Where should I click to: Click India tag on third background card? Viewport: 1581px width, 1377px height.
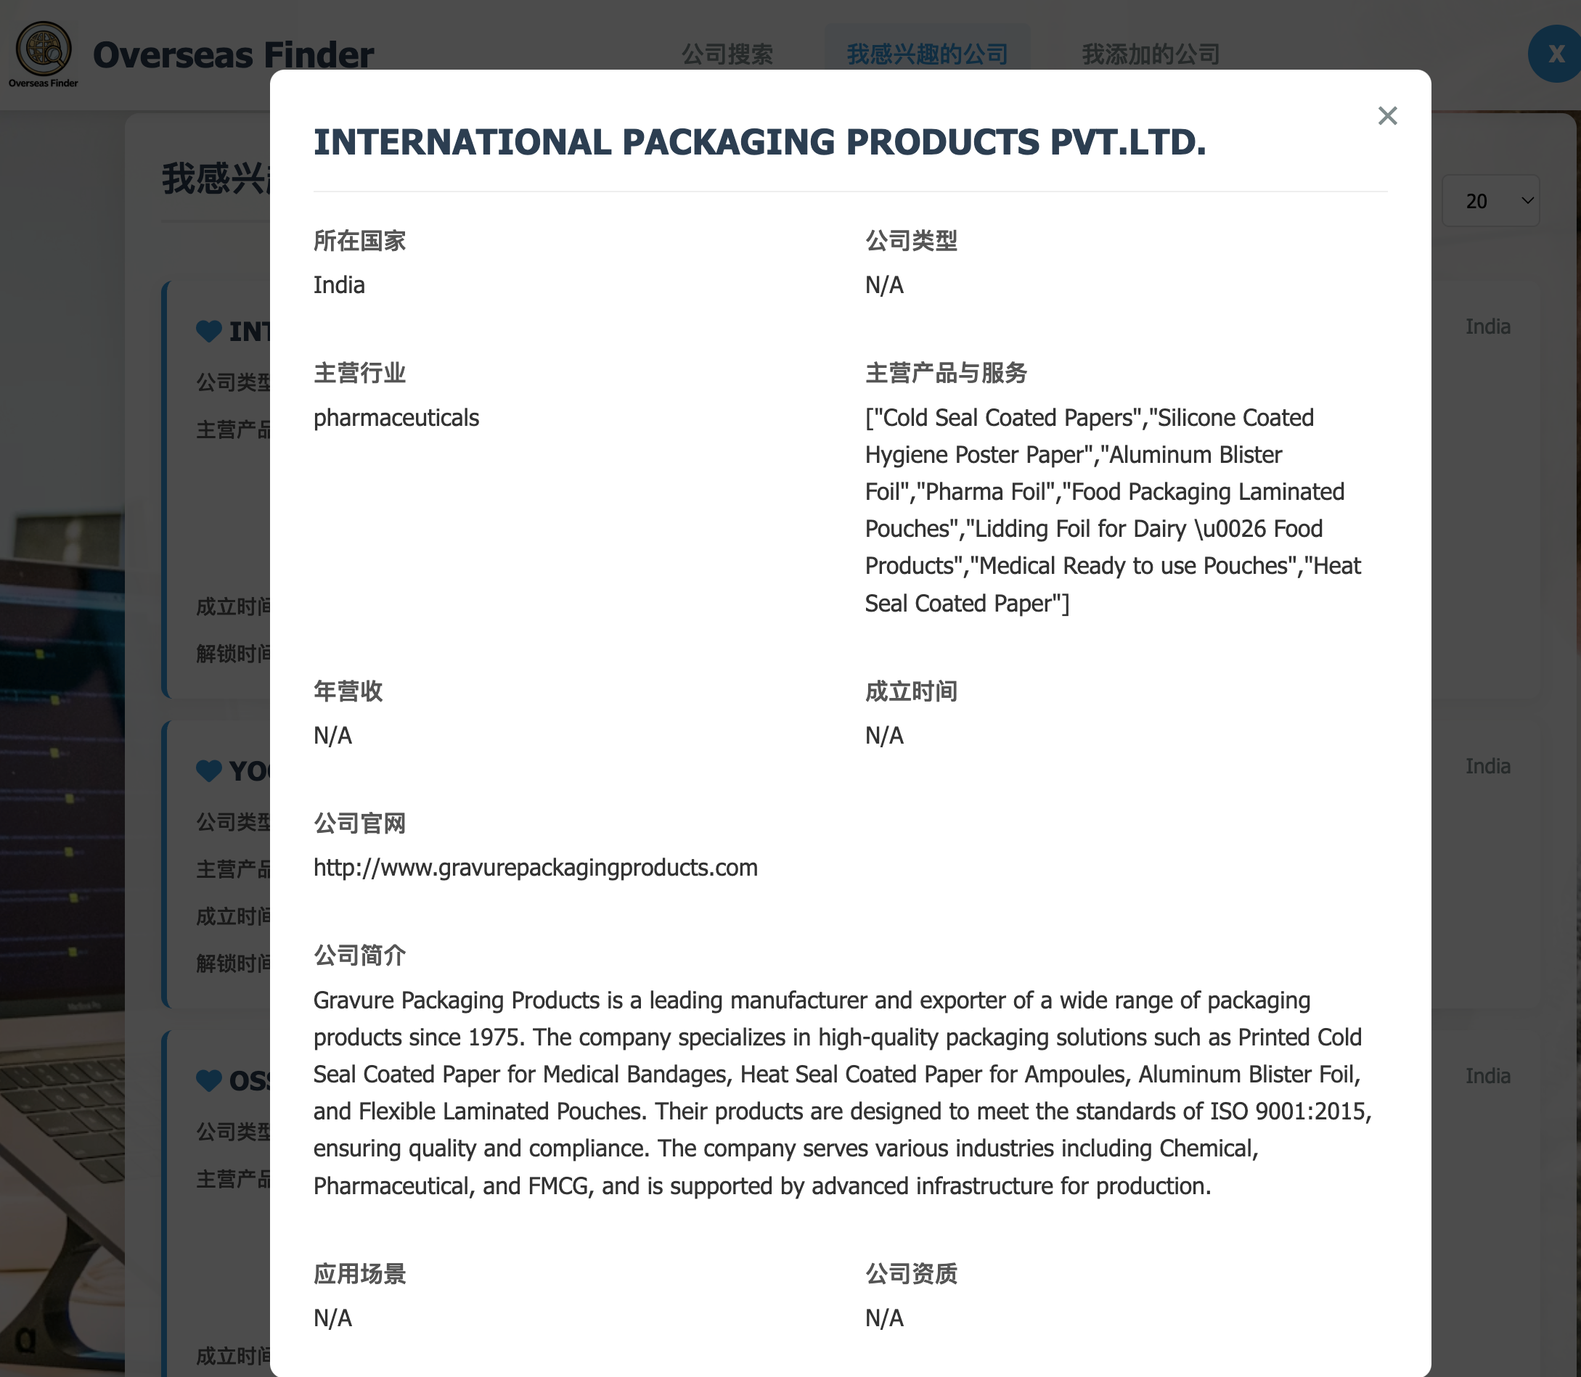point(1487,1076)
